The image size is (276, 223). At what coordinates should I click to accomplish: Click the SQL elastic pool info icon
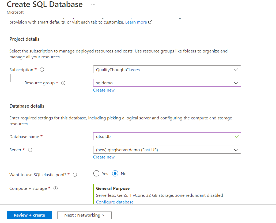pos(75,175)
